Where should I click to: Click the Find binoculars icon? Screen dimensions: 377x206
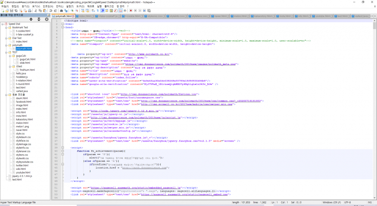61,11
